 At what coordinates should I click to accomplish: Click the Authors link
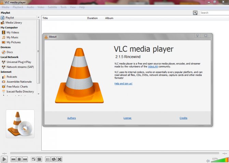click(71, 118)
